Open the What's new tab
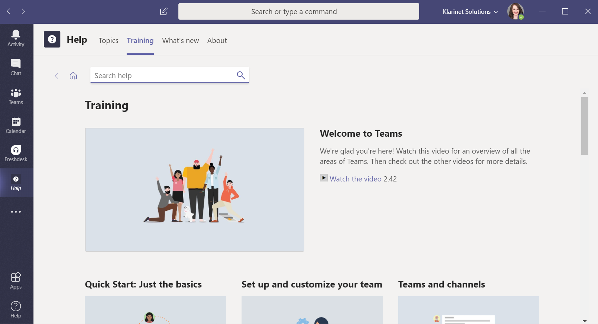Image resolution: width=598 pixels, height=324 pixels. 180,41
